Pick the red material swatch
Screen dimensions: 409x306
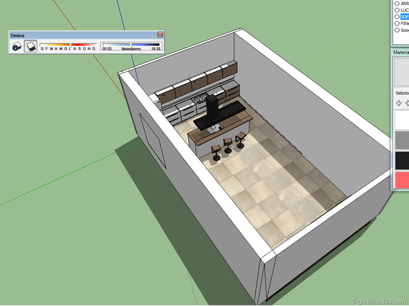pyautogui.click(x=401, y=180)
